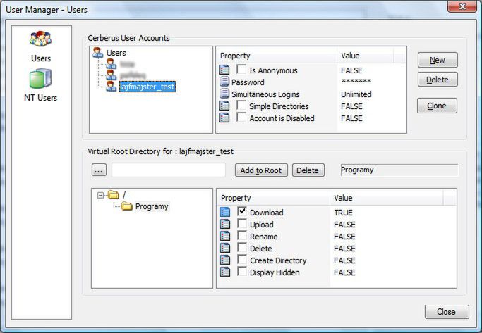Click the property icon beside Delete permission

pyautogui.click(x=225, y=248)
